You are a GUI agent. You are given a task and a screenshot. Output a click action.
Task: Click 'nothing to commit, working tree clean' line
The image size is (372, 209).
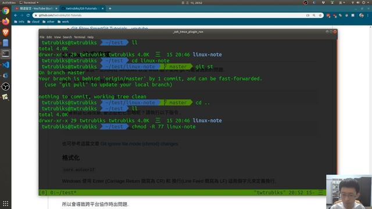(92, 96)
